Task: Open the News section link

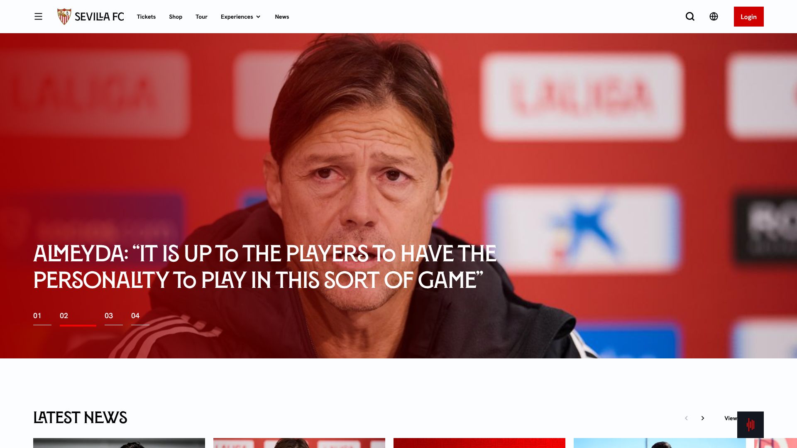Action: click(282, 17)
